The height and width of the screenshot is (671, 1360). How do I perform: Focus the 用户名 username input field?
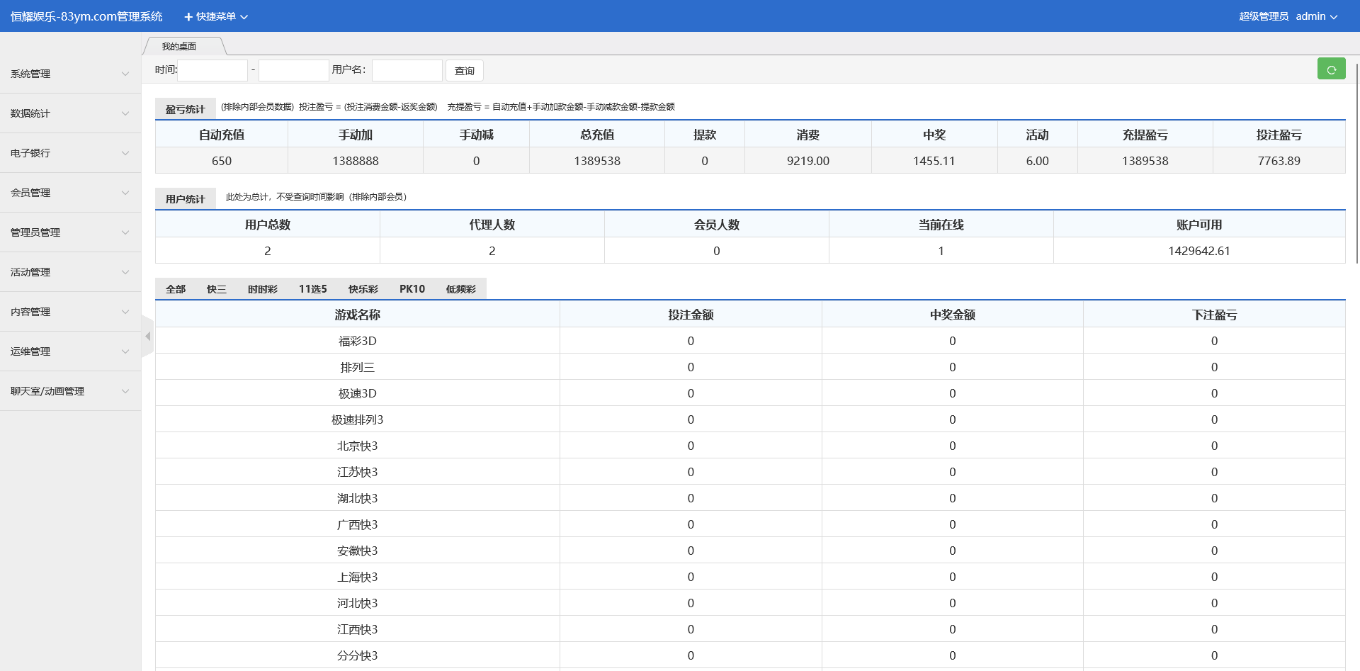click(x=407, y=70)
